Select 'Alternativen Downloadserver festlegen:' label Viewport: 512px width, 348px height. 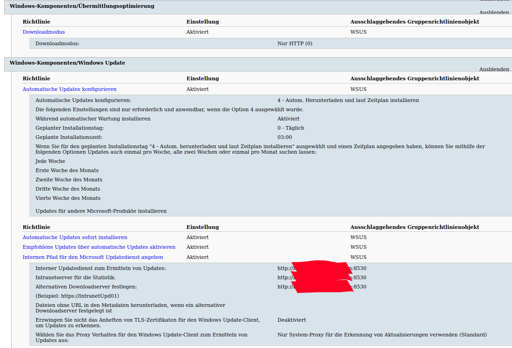point(86,287)
